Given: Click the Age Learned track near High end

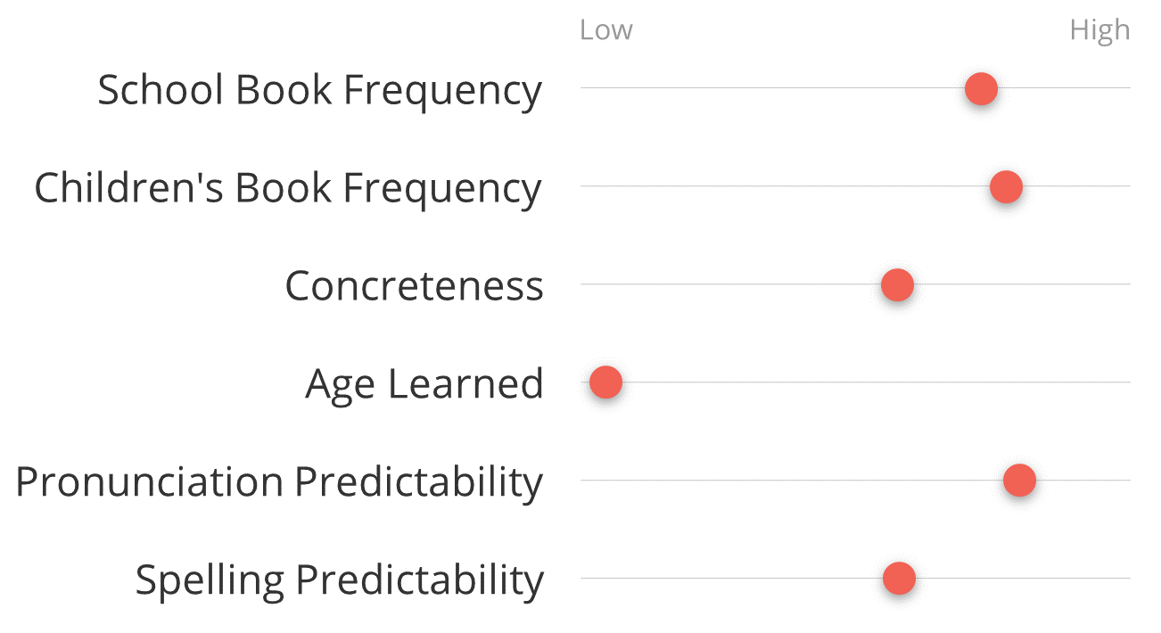Looking at the screenshot, I should pyautogui.click(x=1106, y=382).
